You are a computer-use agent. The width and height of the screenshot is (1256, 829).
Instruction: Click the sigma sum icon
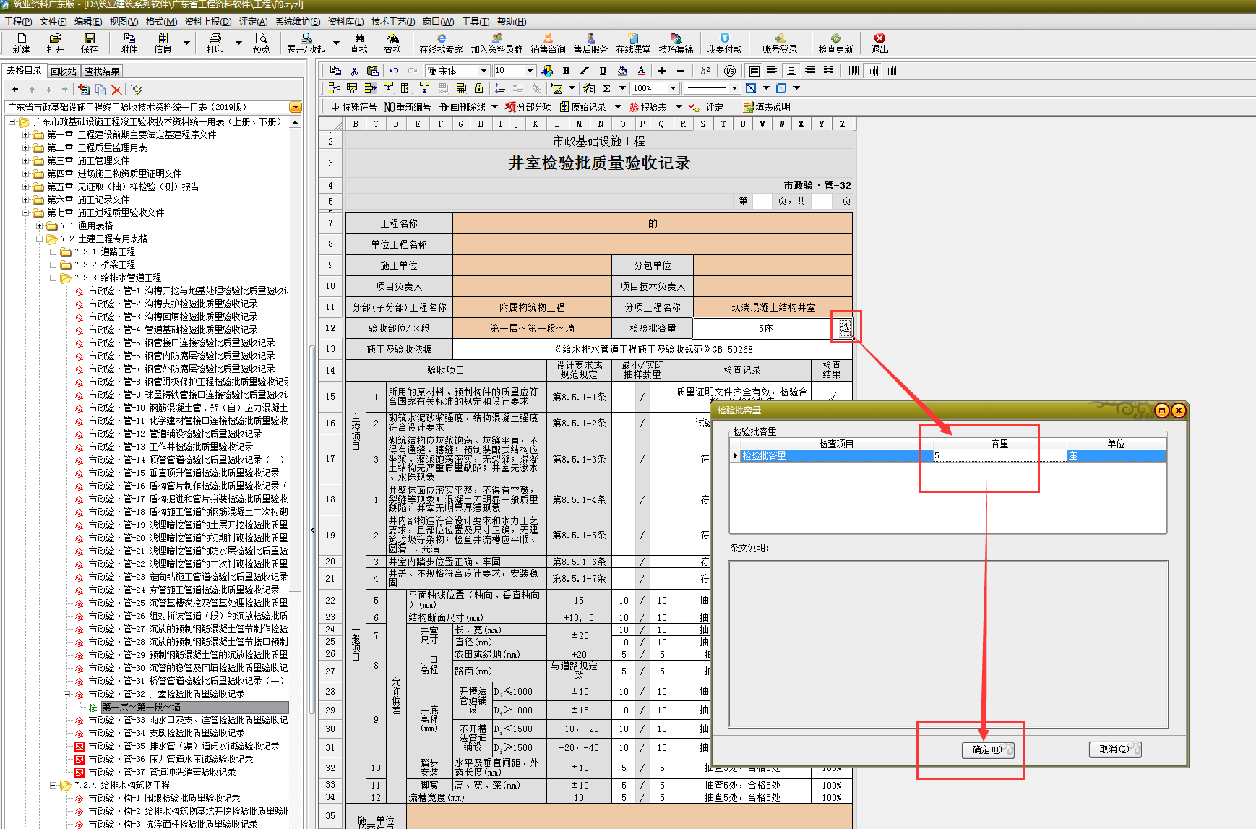click(606, 88)
